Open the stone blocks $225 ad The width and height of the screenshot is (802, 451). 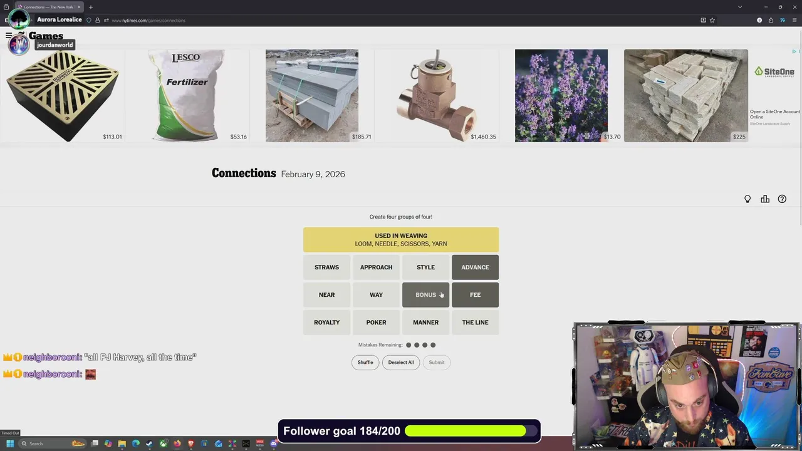coord(686,96)
